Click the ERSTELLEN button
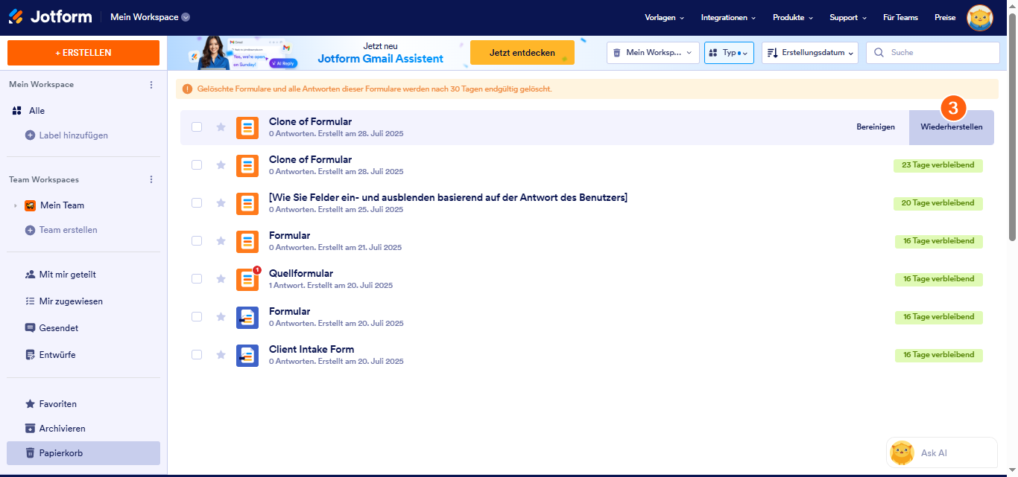This screenshot has height=477, width=1018. click(x=83, y=53)
